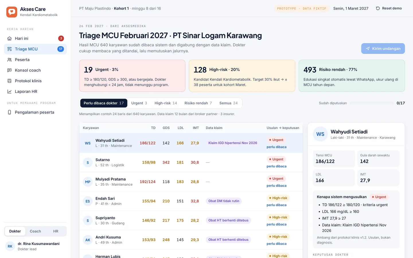Show Semua 24 rows tab
The image size is (413, 258).
coord(229,103)
